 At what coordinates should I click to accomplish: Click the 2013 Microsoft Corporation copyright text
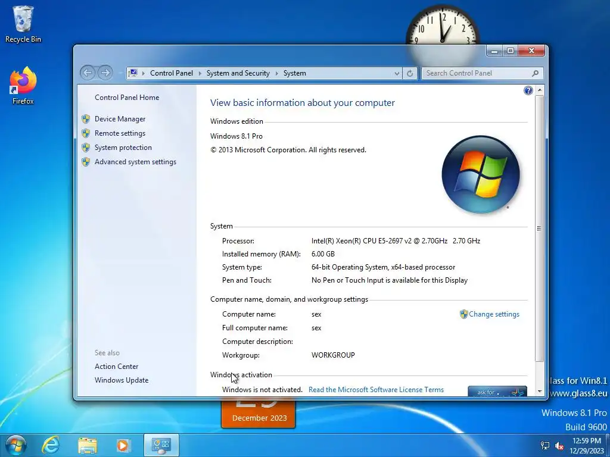(288, 150)
